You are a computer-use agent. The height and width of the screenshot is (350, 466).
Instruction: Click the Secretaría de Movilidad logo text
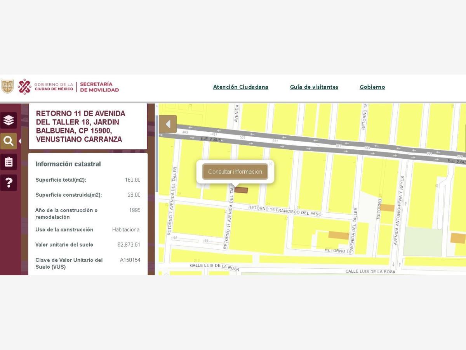99,87
